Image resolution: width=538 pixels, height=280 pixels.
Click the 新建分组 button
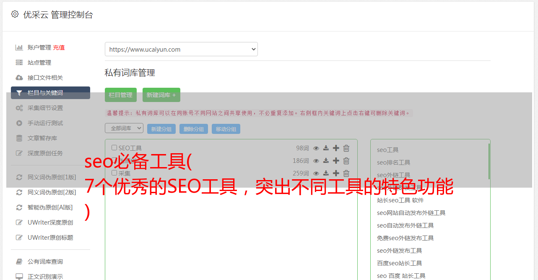[x=161, y=129]
